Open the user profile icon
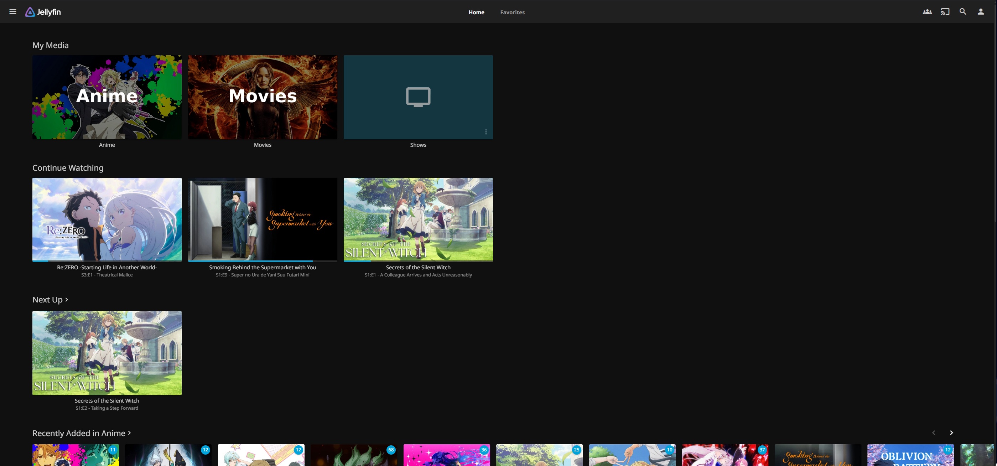The image size is (997, 466). tap(980, 12)
